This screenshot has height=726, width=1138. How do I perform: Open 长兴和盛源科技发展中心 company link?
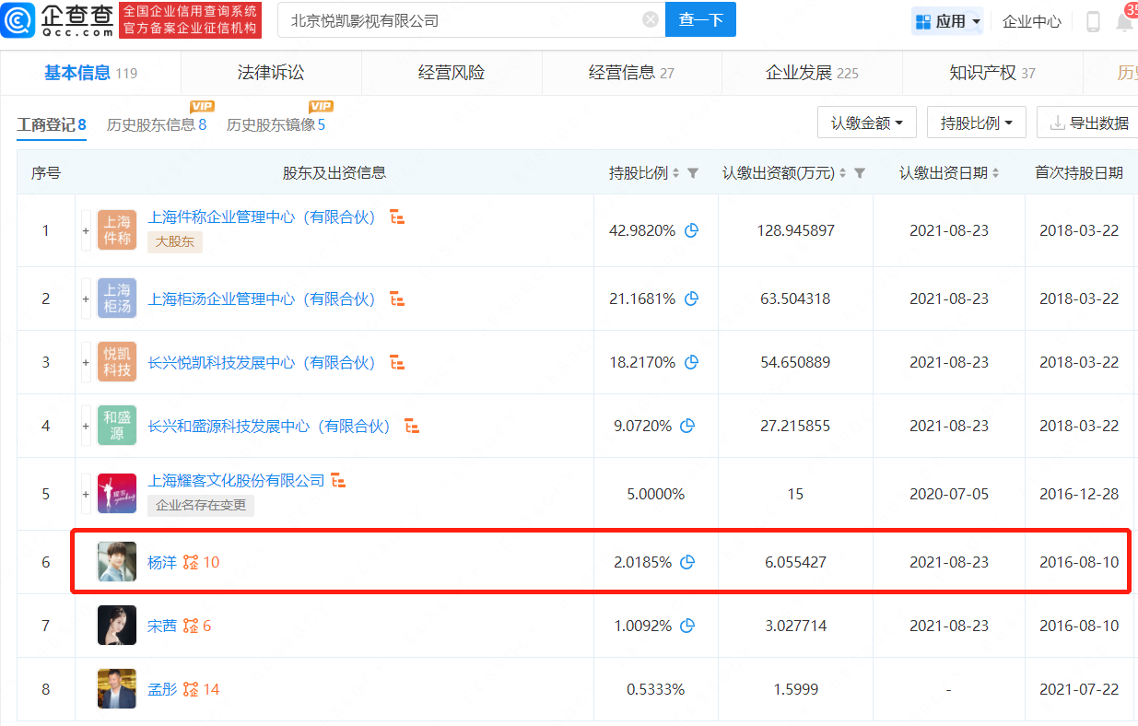(270, 426)
